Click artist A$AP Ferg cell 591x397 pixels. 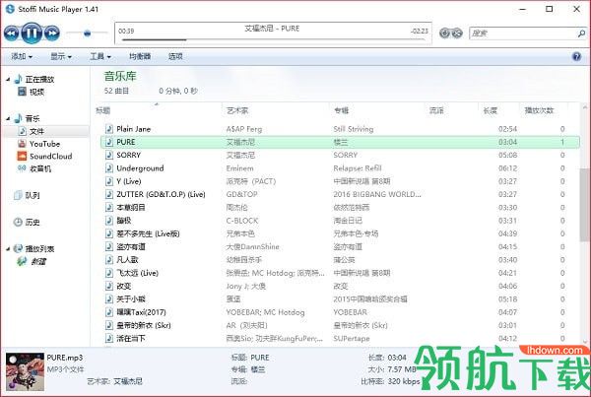(x=244, y=129)
